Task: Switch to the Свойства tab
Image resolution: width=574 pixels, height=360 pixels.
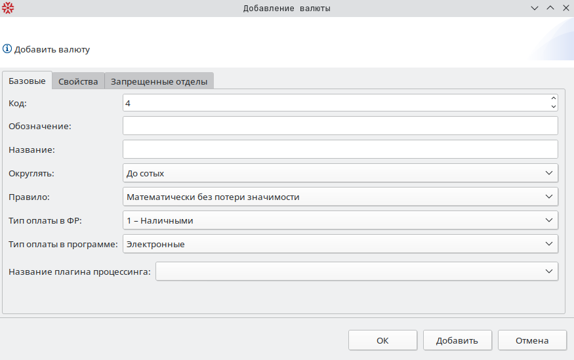Action: click(78, 81)
